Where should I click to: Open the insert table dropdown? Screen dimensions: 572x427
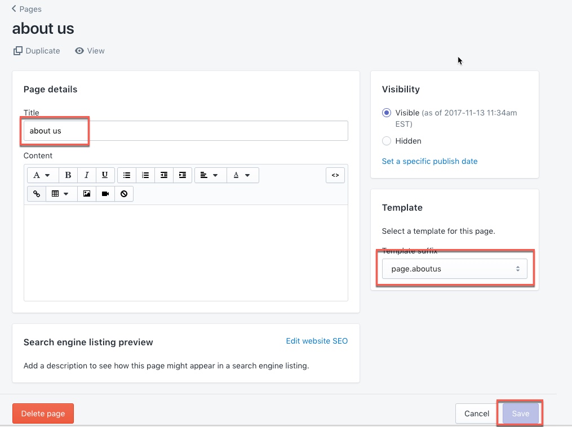click(x=61, y=194)
